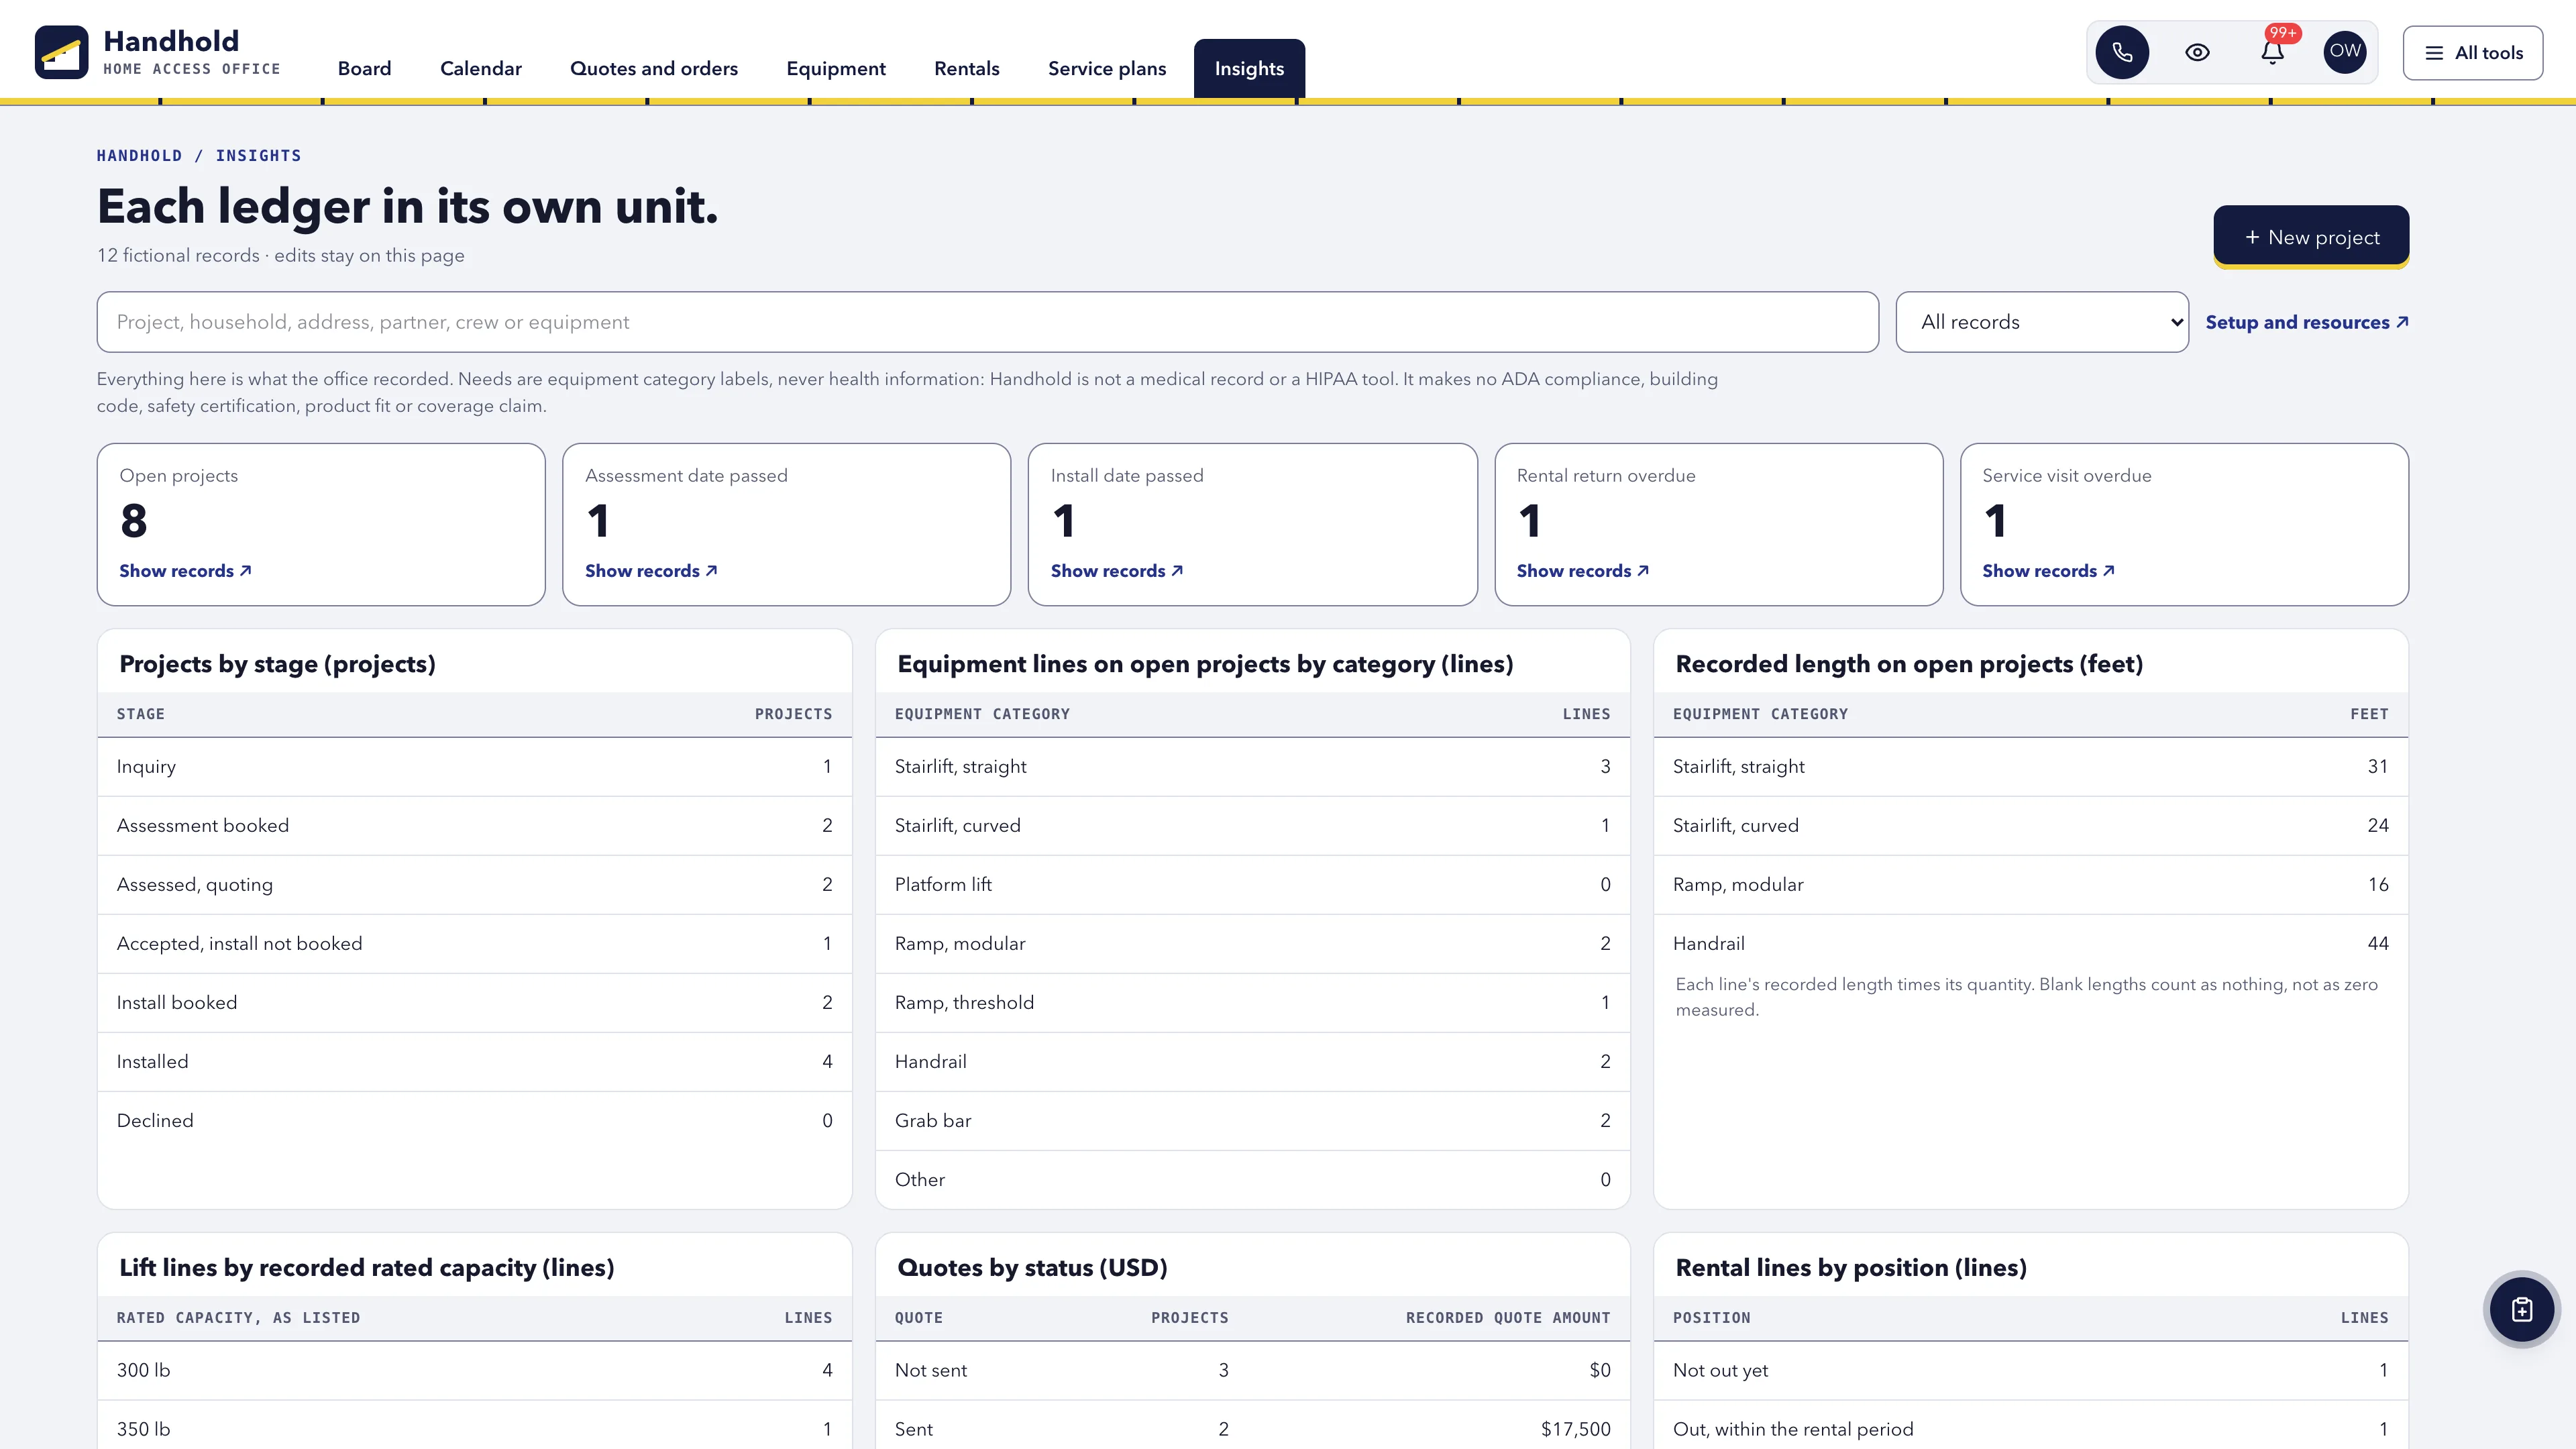Show records for Assessment date passed

[651, 571]
